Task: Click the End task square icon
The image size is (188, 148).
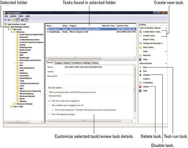Action: [140, 71]
